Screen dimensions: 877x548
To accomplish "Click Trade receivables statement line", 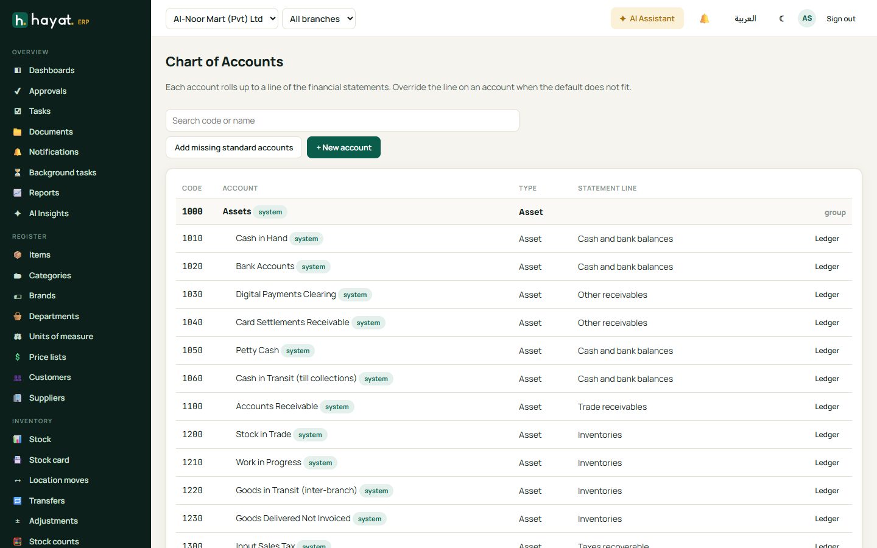I will click(612, 407).
